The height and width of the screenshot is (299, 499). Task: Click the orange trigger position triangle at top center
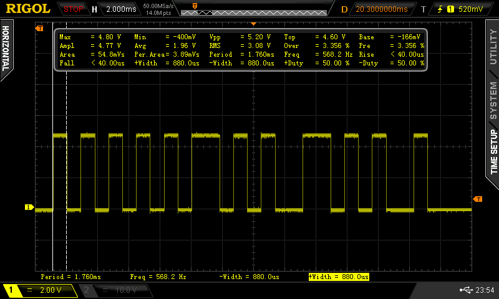click(253, 24)
